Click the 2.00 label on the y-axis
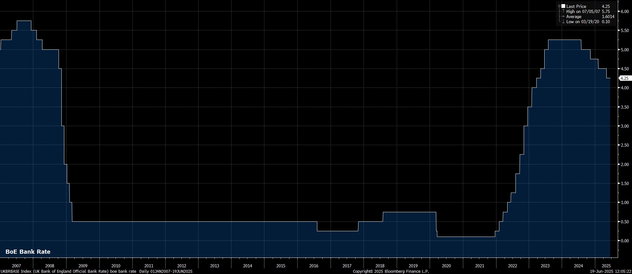 (x=624, y=164)
